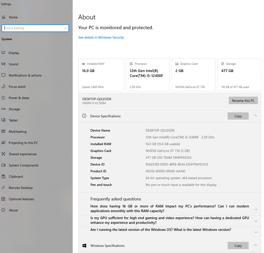The width and height of the screenshot is (264, 253).
Task: Click the '477 GB SSD TEAM TM8FP6512G' value
Action: (x=169, y=158)
